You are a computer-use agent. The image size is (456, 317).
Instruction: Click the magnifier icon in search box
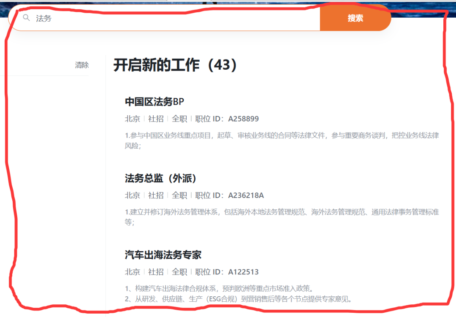27,18
